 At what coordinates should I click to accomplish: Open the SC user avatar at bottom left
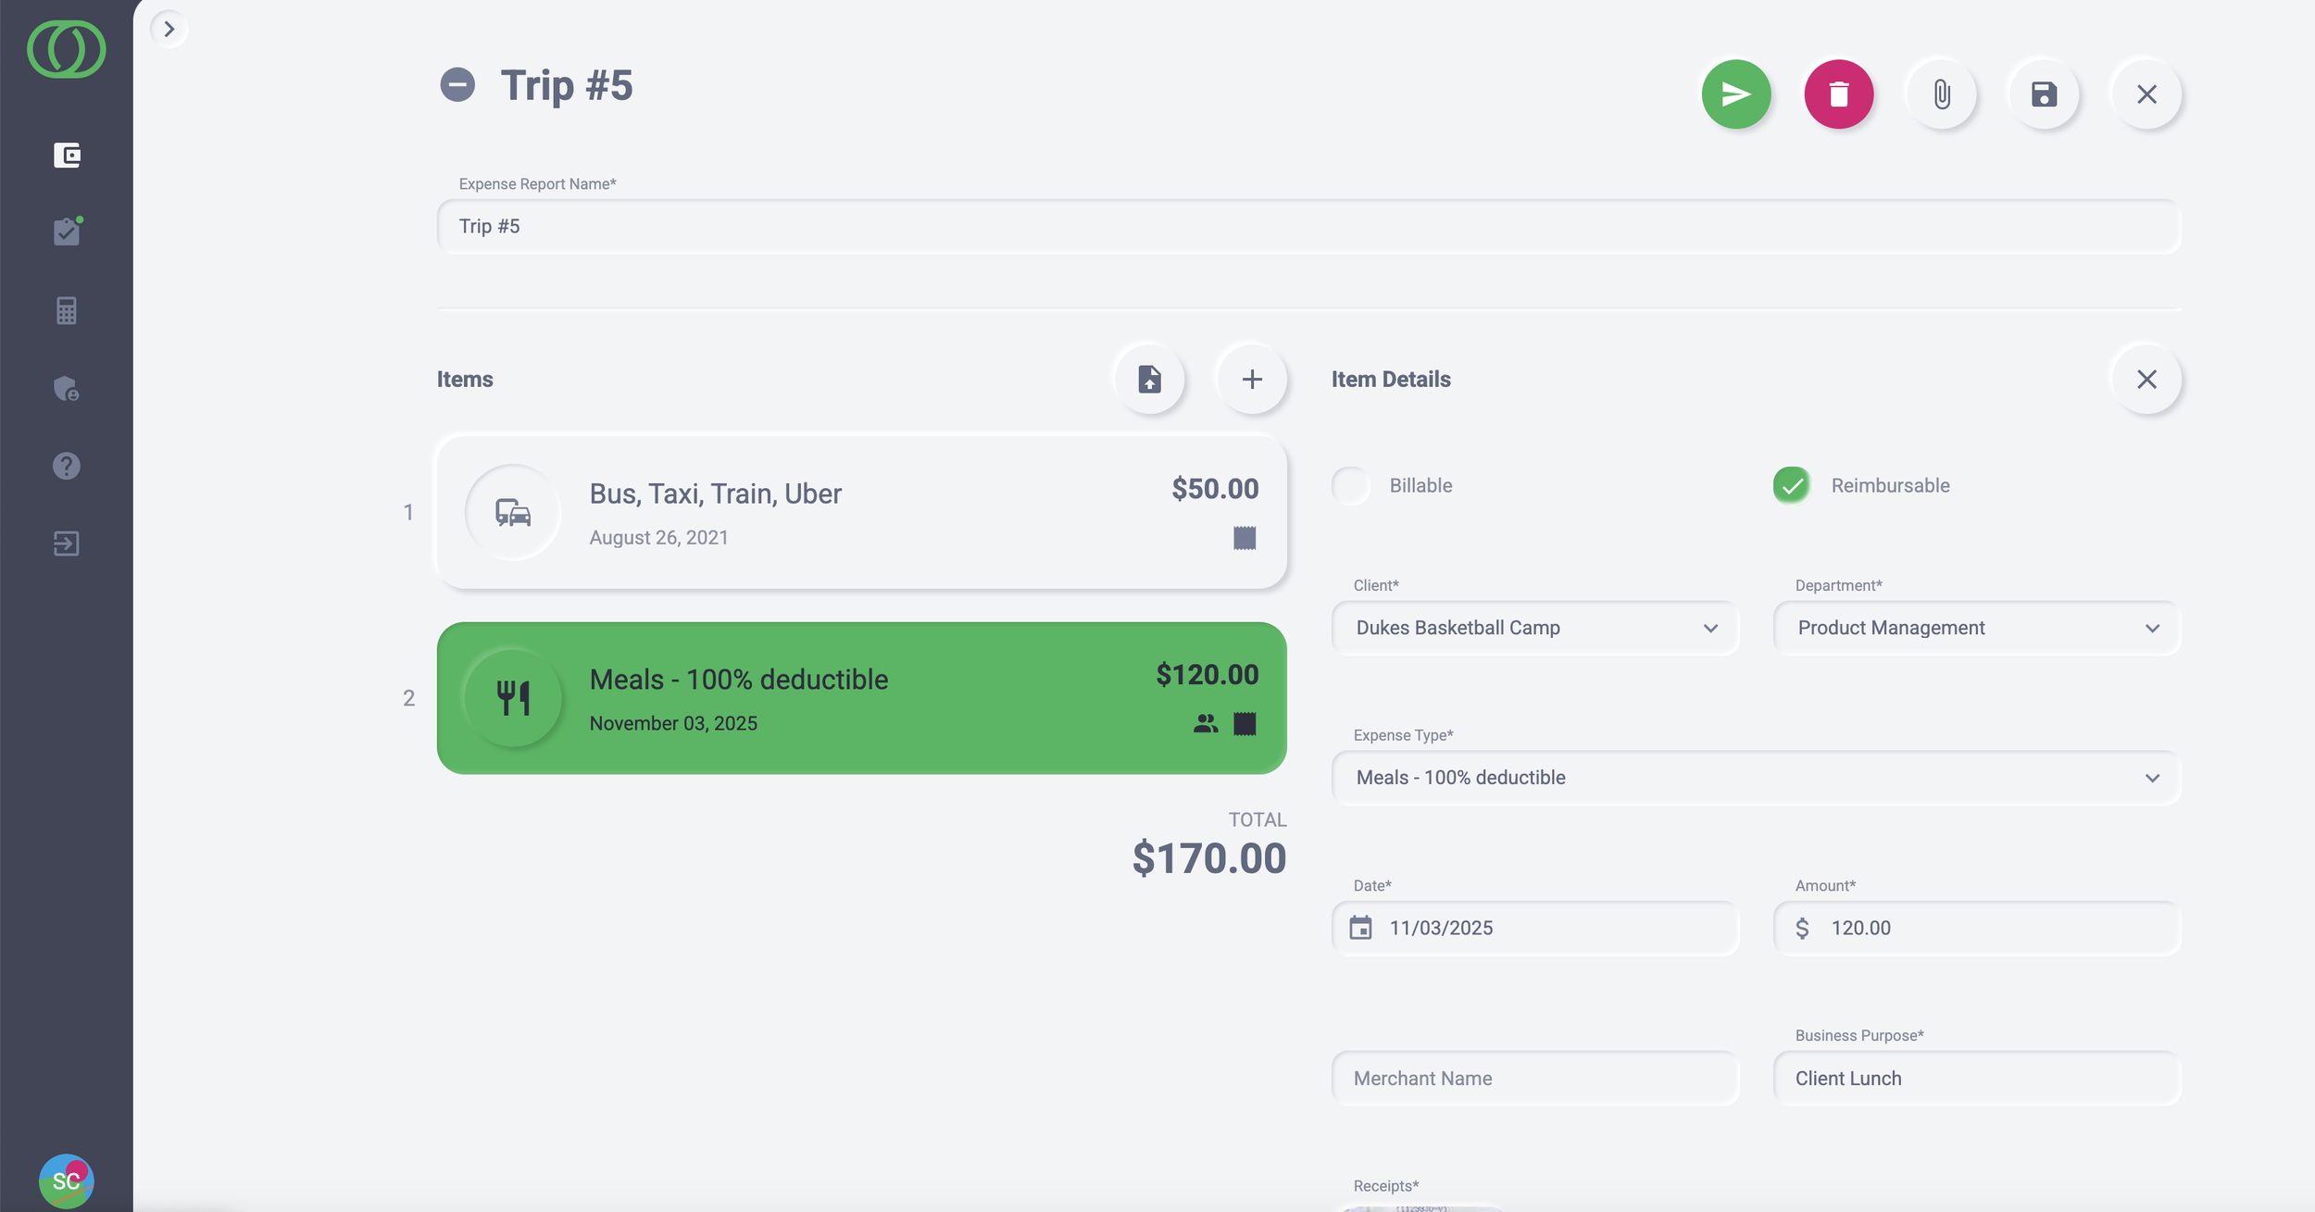pyautogui.click(x=67, y=1181)
